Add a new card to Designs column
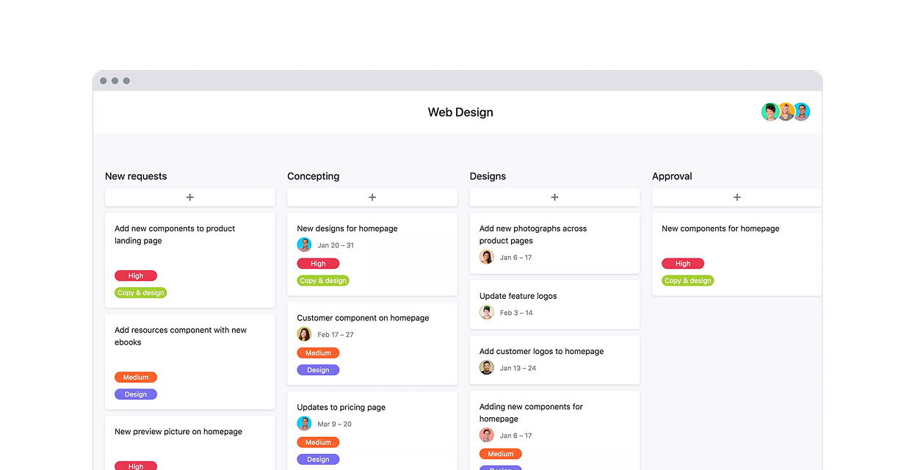915x470 pixels. click(x=554, y=198)
